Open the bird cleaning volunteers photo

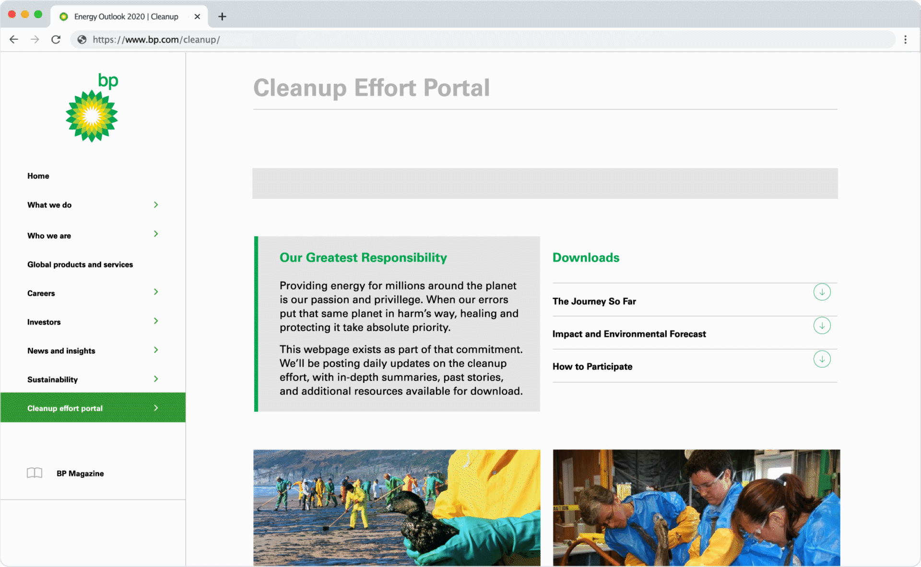click(697, 508)
